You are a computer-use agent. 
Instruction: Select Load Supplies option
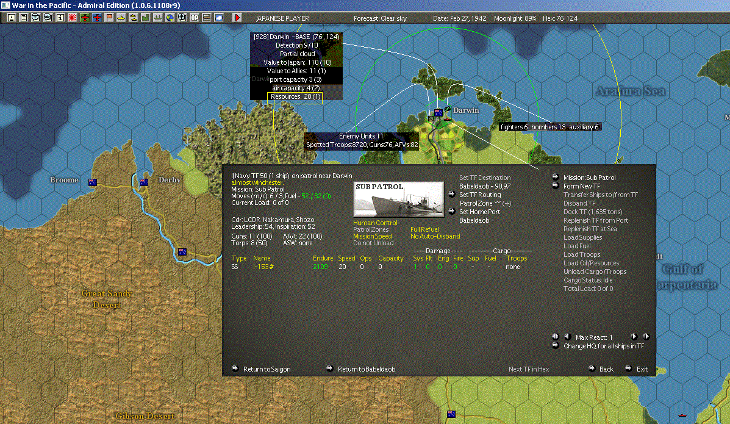pyautogui.click(x=583, y=238)
